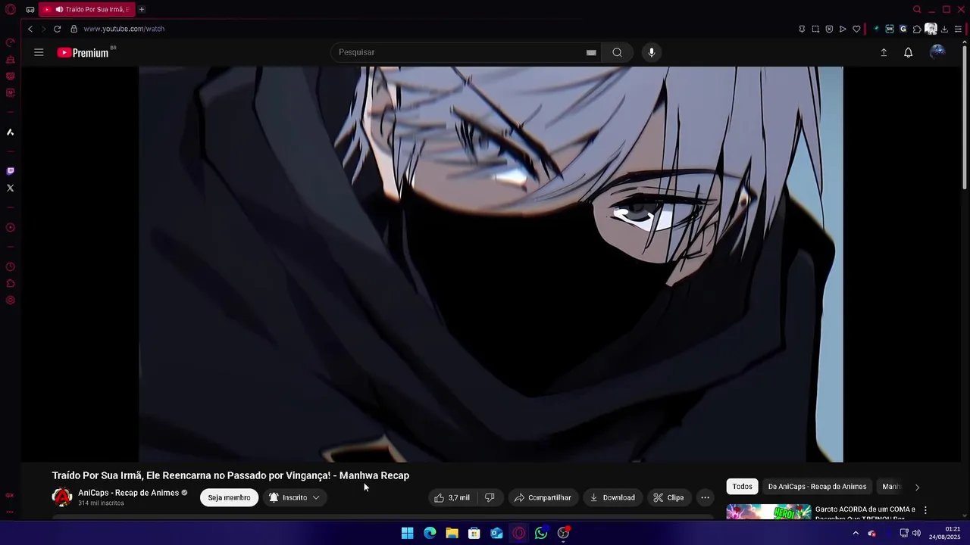
Task: Click the 'Seja membro' button
Action: point(229,497)
